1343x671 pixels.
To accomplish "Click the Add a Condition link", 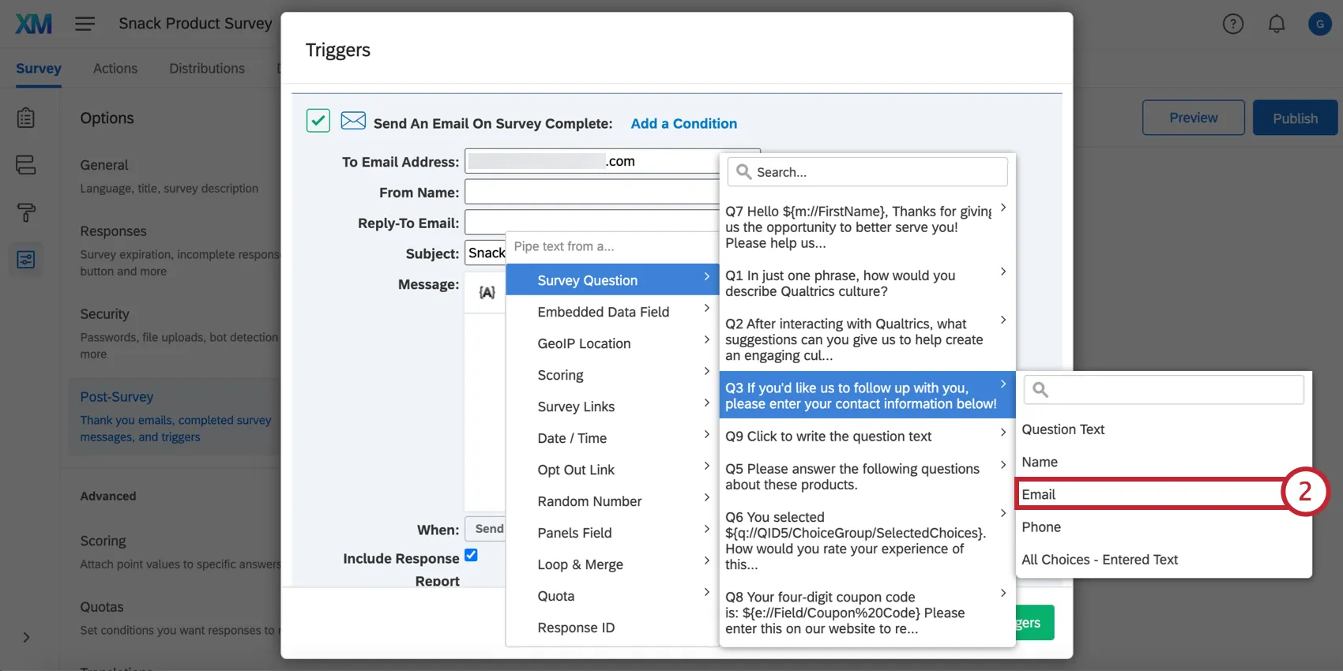I will click(683, 124).
